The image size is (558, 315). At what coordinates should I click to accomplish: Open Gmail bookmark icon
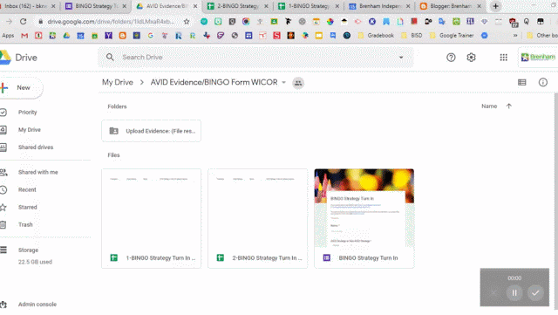pos(24,36)
